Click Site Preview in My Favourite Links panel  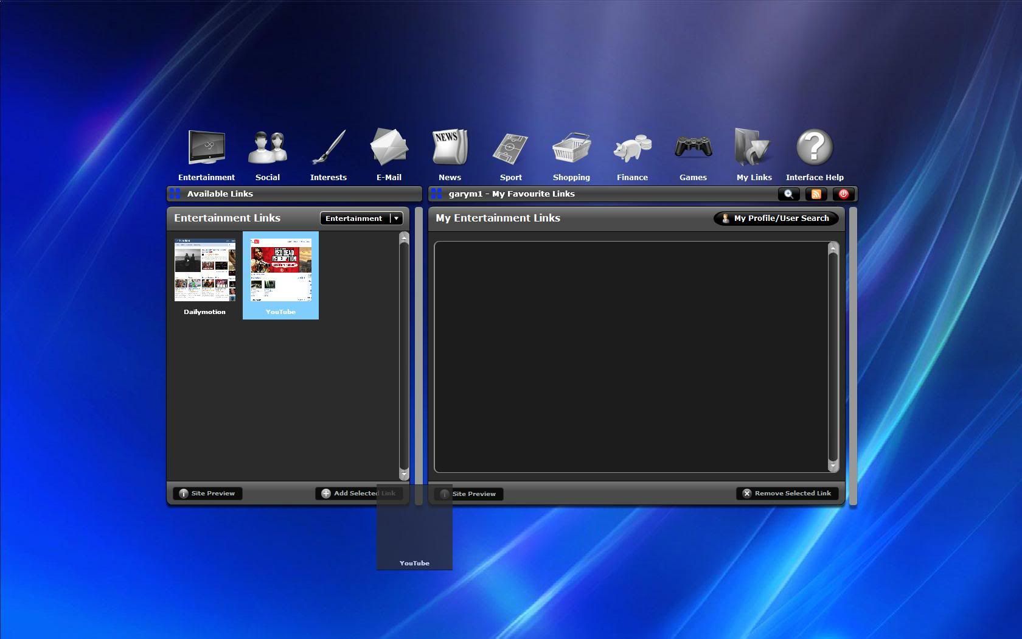(x=468, y=494)
